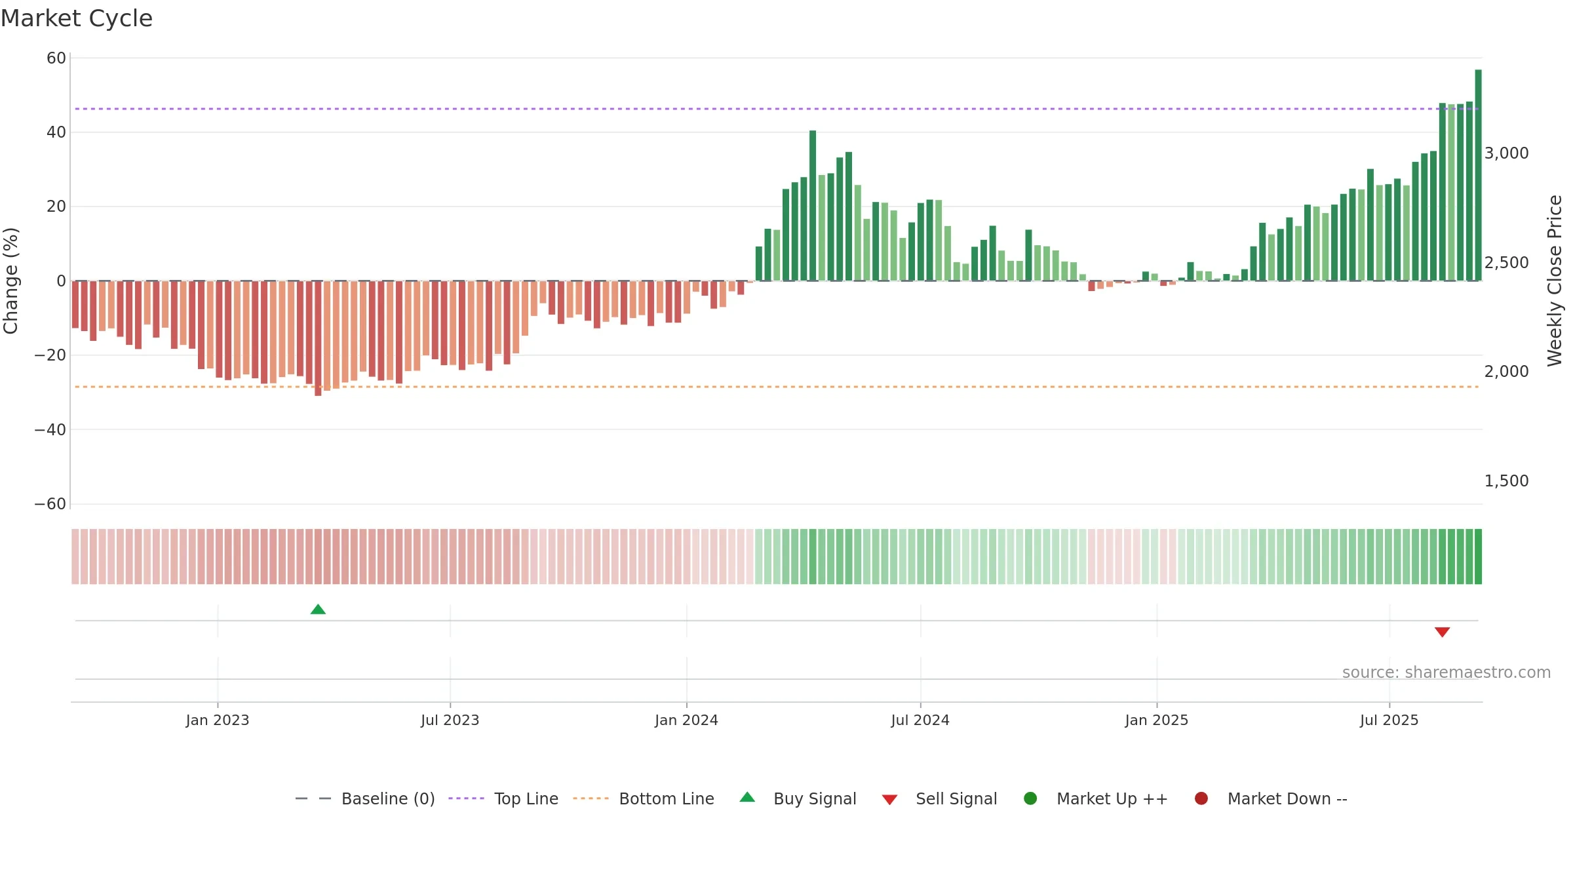This screenshot has width=1573, height=885.
Task: Toggle the Baseline (0) legend entry
Action: click(365, 798)
